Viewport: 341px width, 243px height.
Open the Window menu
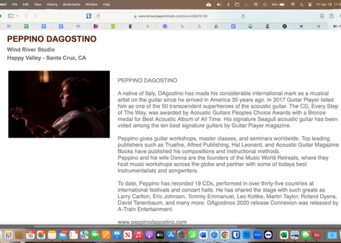92,4
